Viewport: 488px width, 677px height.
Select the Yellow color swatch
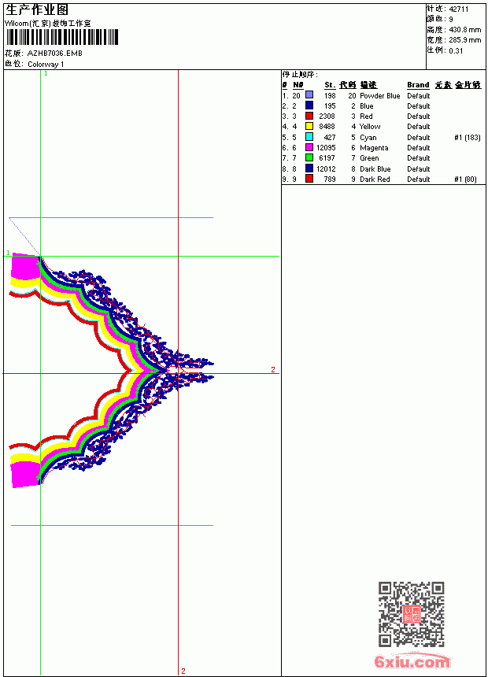pyautogui.click(x=309, y=126)
